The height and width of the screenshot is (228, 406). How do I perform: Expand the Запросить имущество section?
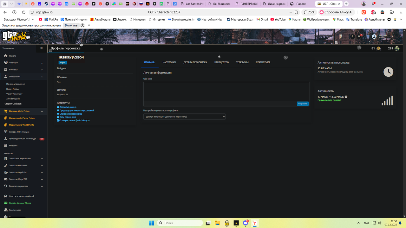pos(42,159)
